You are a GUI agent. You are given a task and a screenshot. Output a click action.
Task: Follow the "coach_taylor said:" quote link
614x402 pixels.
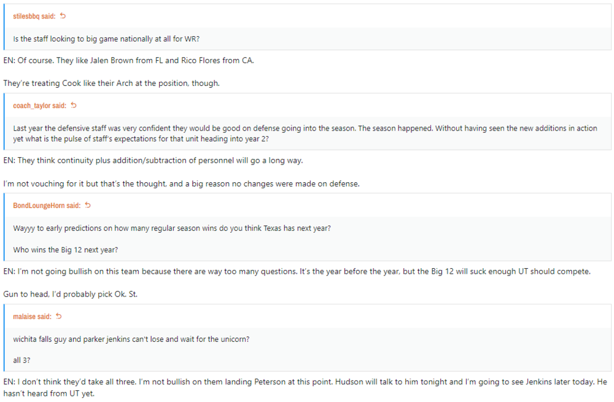click(40, 106)
